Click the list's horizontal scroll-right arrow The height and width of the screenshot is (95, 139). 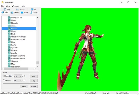(35, 69)
